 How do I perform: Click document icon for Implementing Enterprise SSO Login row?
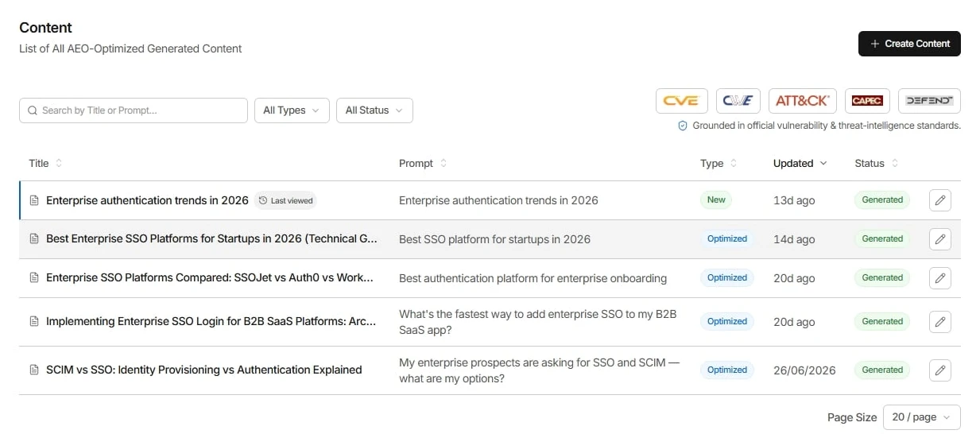point(34,322)
